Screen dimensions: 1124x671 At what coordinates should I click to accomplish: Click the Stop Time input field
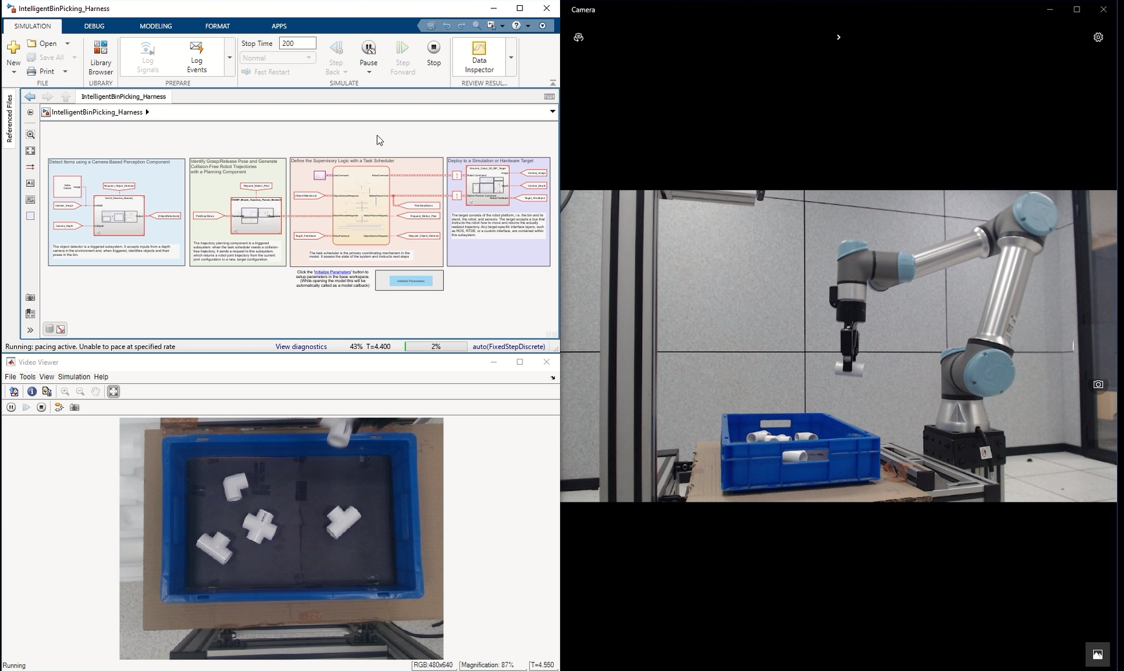[x=297, y=43]
